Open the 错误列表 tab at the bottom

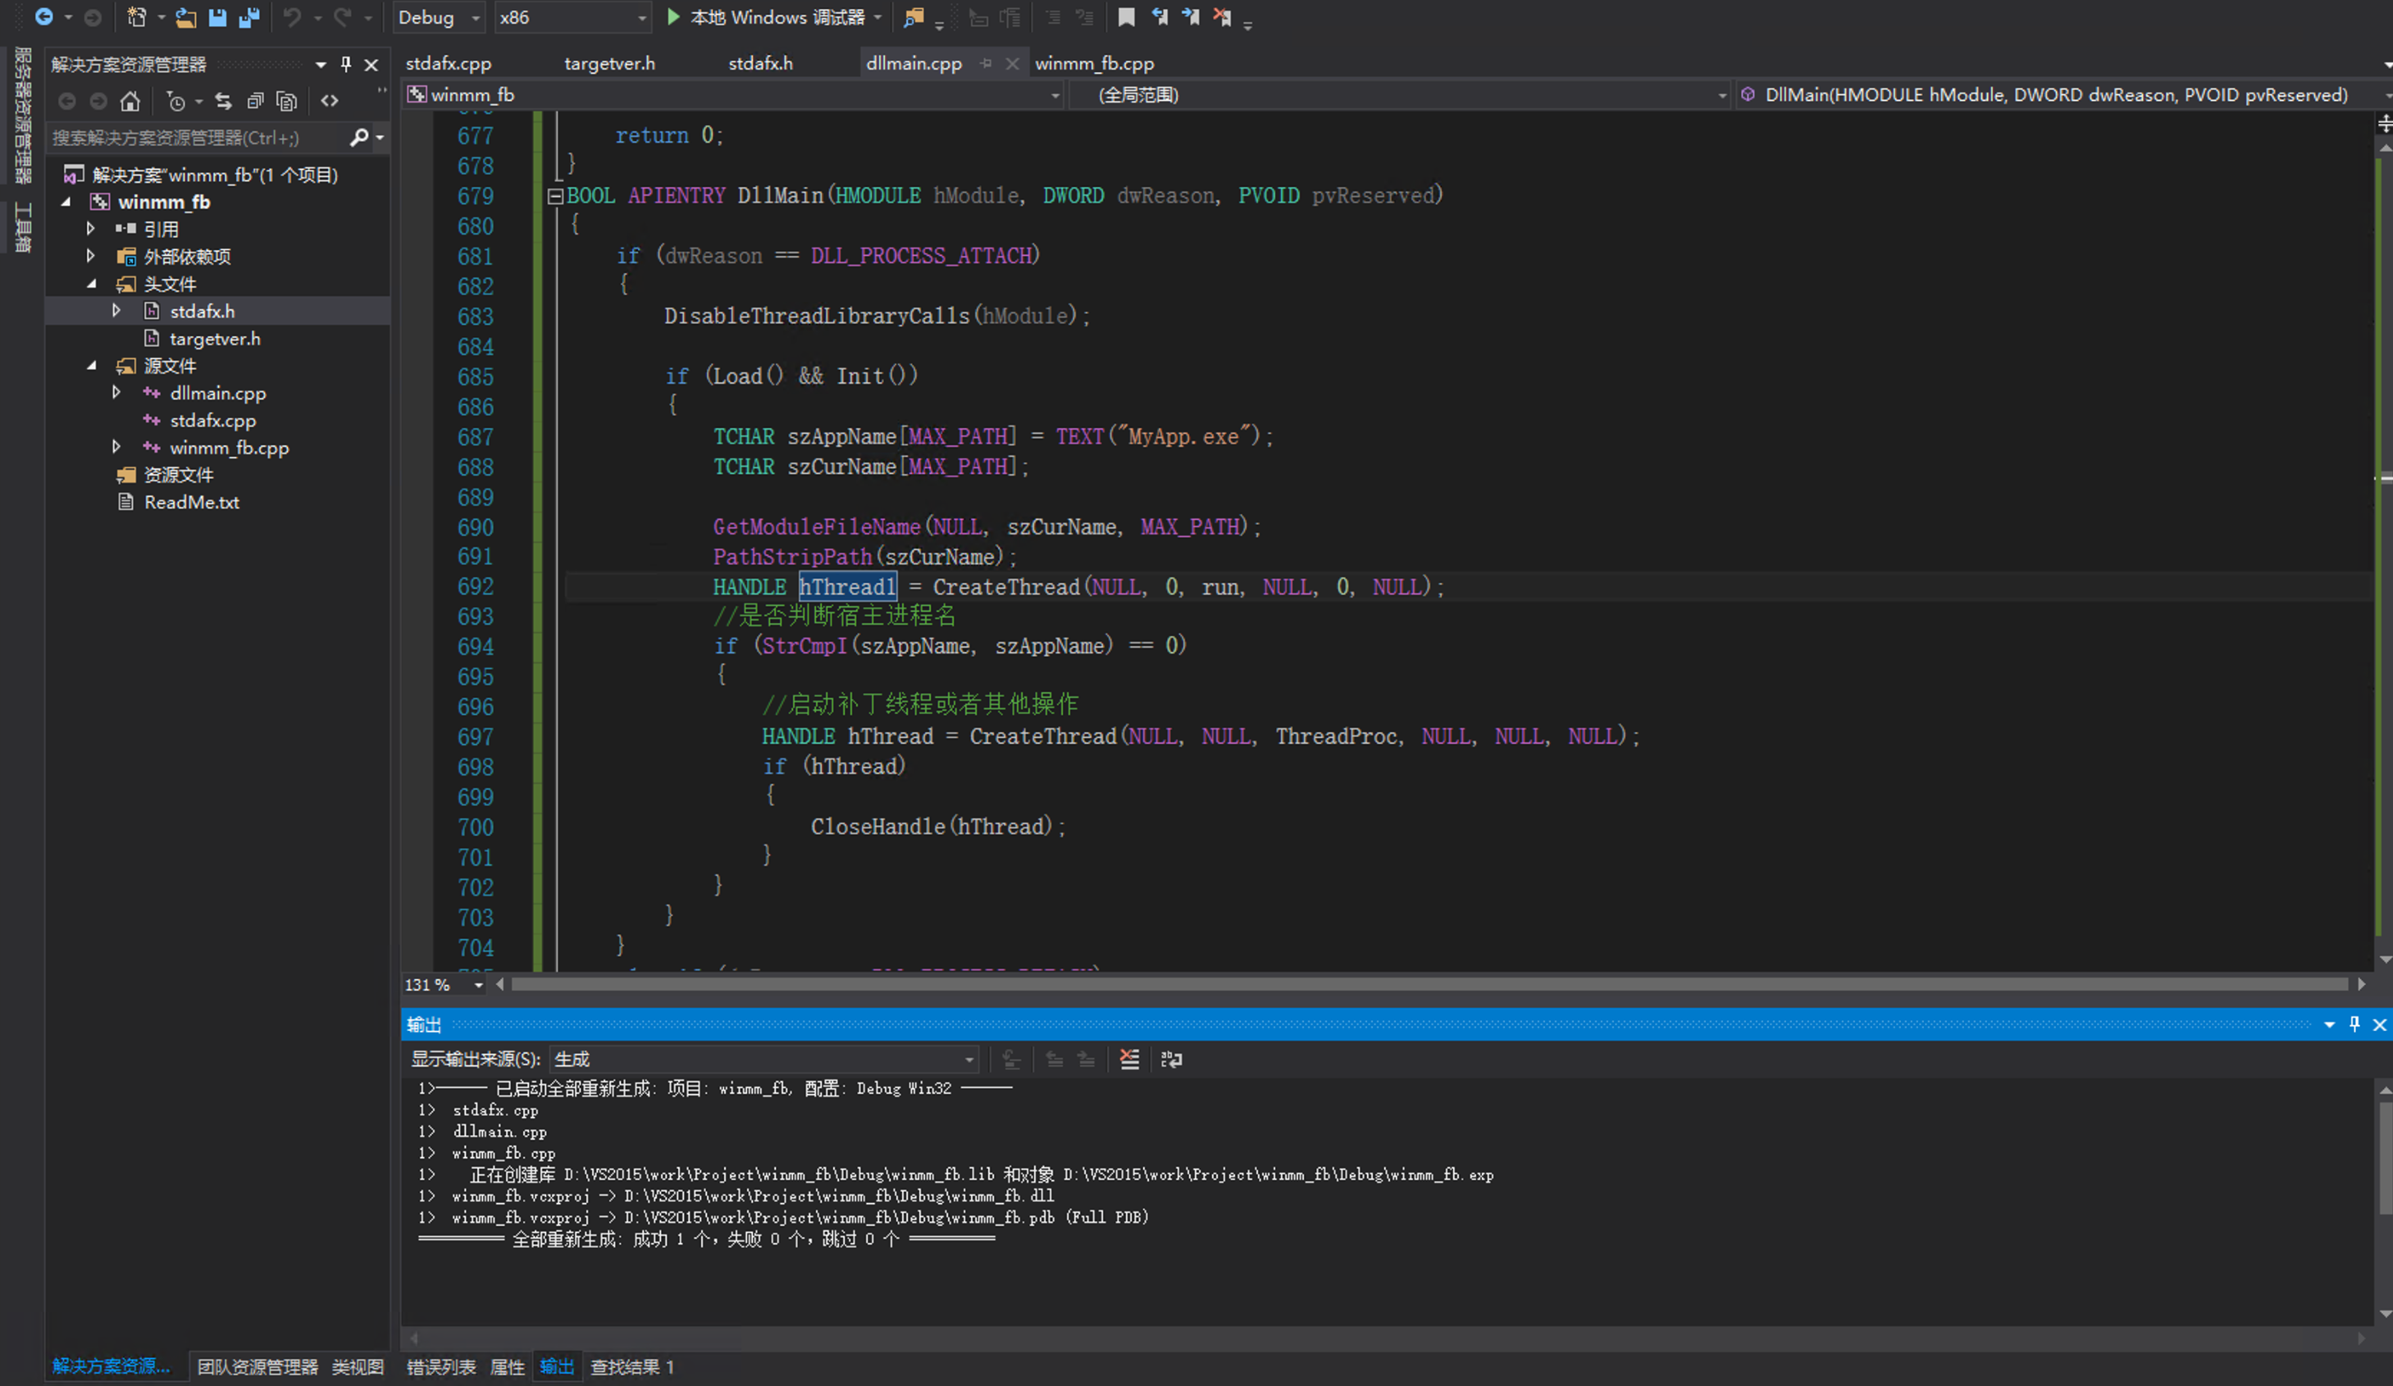point(440,1367)
